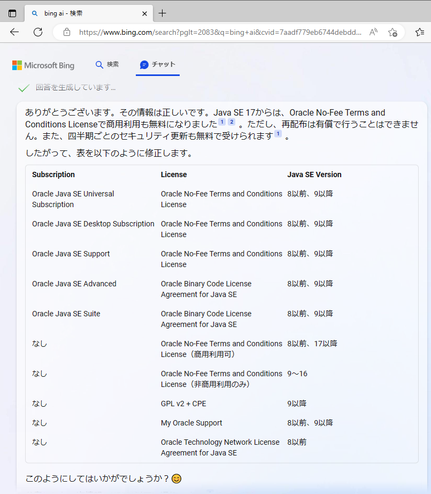Open citation 2 after 無料になりました
Screen dimensions: 431x494
click(230, 122)
